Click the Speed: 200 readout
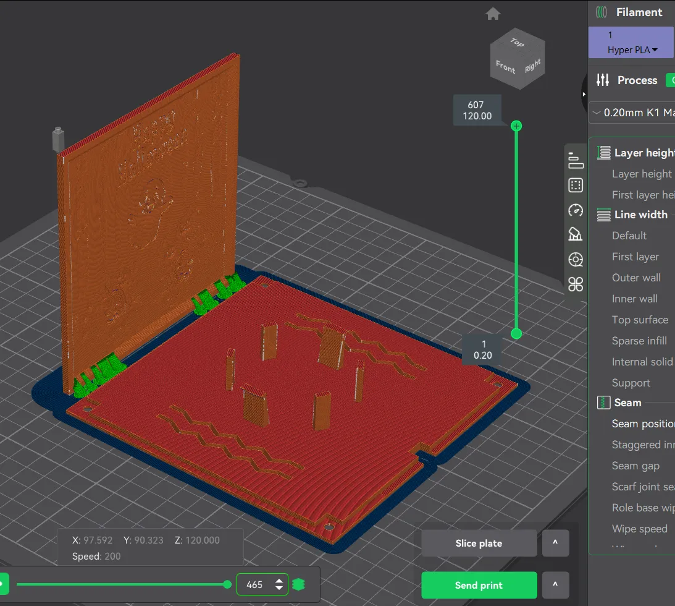 click(x=96, y=557)
